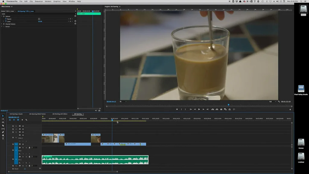Click the Add Marker icon under the Program monitor
The width and height of the screenshot is (309, 174).
(x=177, y=109)
